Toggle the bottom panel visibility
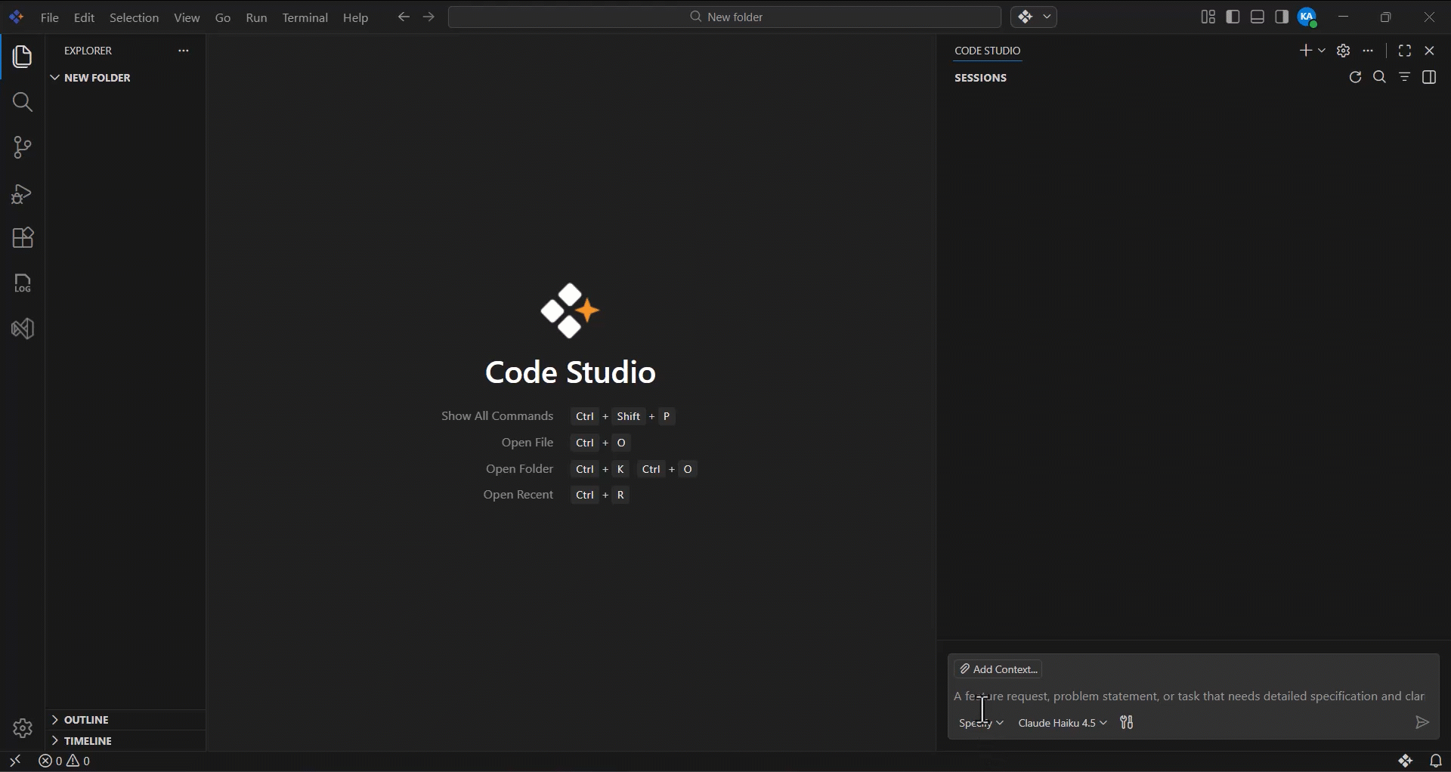 point(1258,17)
